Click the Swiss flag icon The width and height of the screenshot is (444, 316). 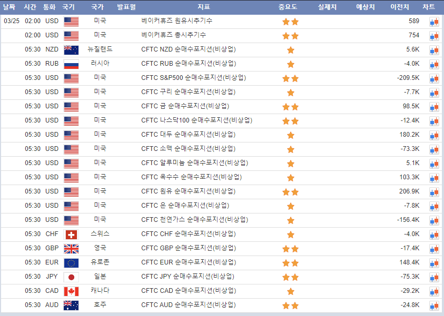(x=71, y=235)
